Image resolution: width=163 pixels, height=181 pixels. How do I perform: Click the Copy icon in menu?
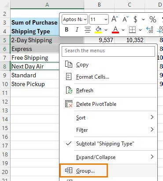[x=69, y=64]
